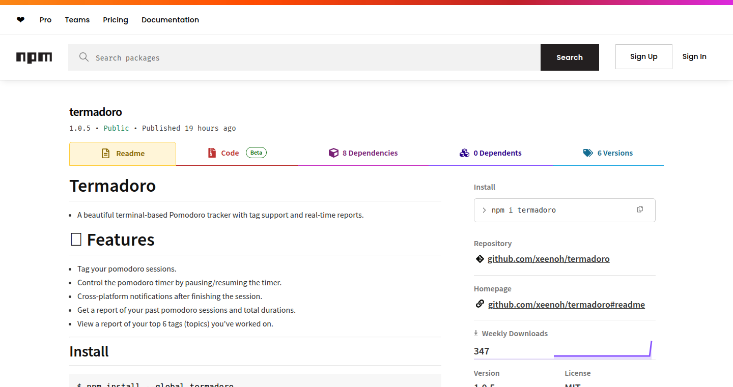Click the magnifier icon in the search bar
The width and height of the screenshot is (733, 387).
(x=84, y=57)
